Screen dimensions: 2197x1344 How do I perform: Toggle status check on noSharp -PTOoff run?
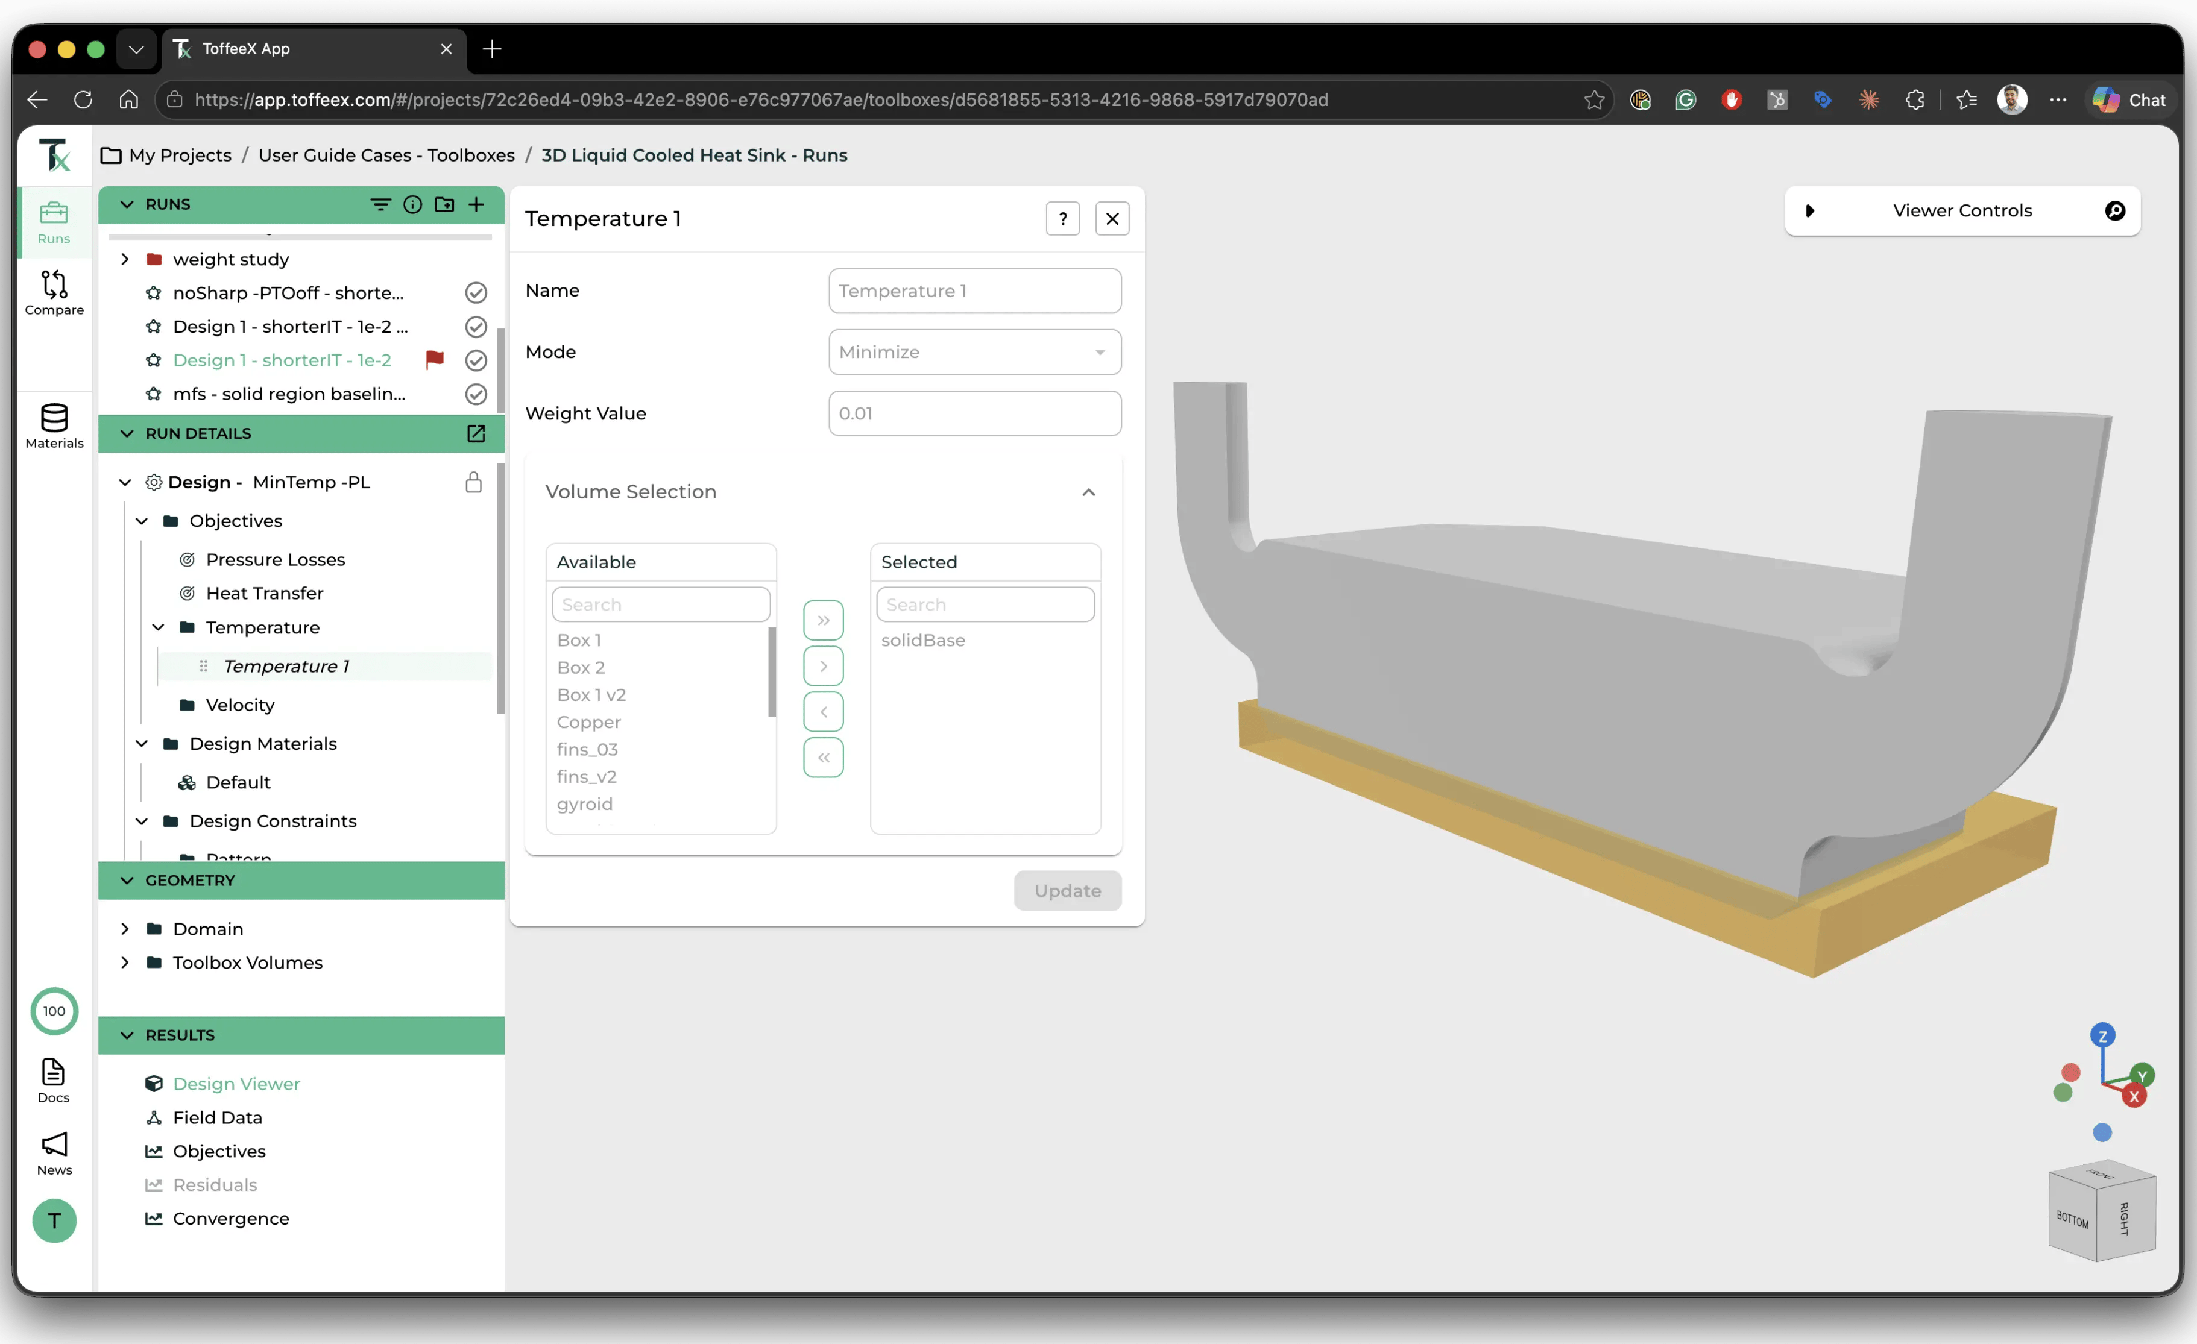(x=476, y=292)
